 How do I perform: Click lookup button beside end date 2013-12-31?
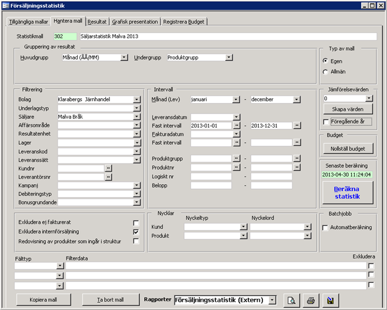pyautogui.click(x=297, y=125)
